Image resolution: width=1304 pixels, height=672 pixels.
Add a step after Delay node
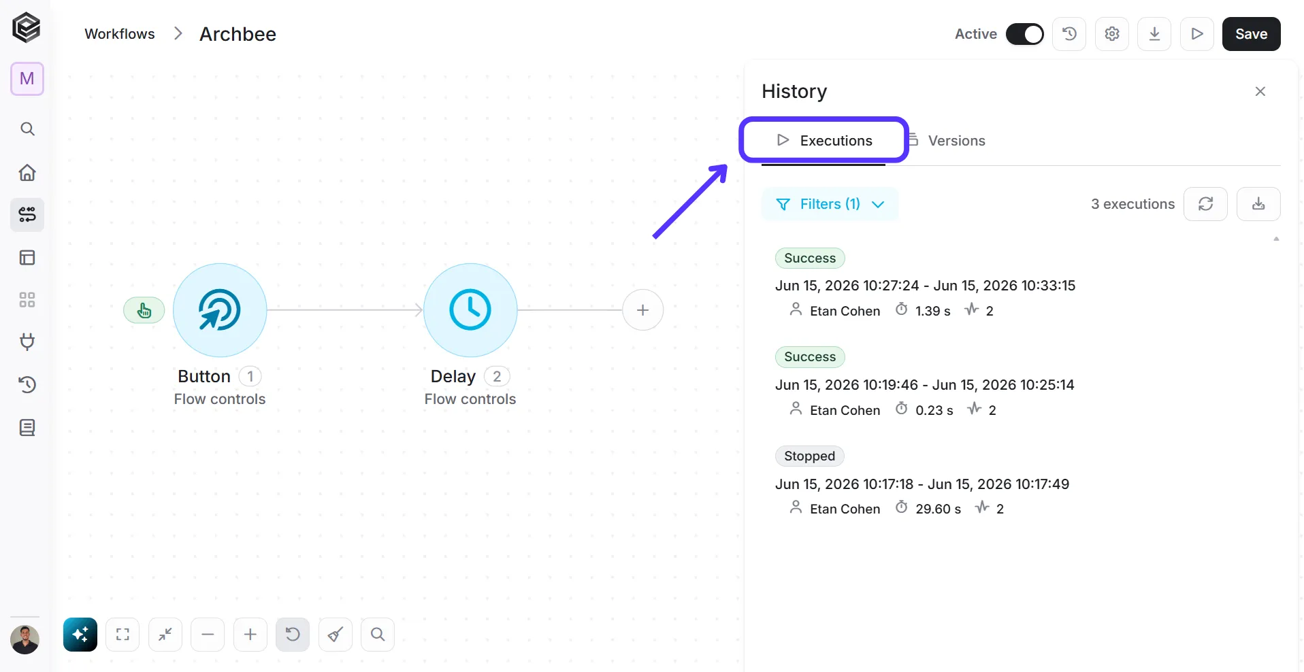click(642, 310)
